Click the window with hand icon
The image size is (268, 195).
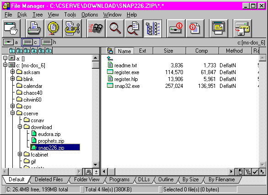(x=11, y=28)
